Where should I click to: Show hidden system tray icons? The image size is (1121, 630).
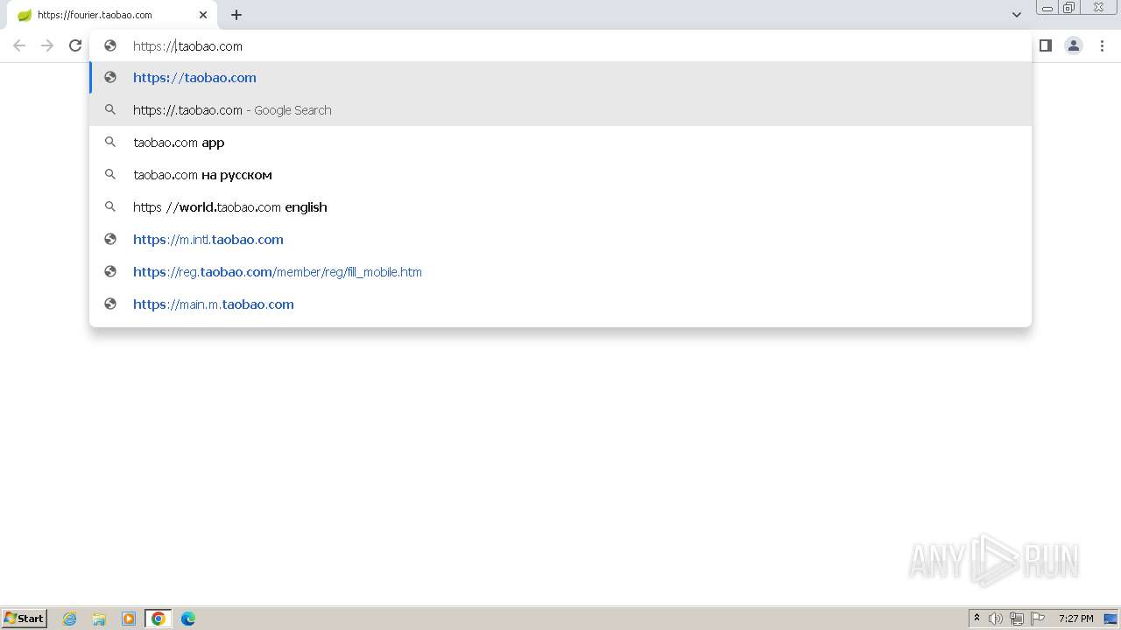(x=976, y=619)
